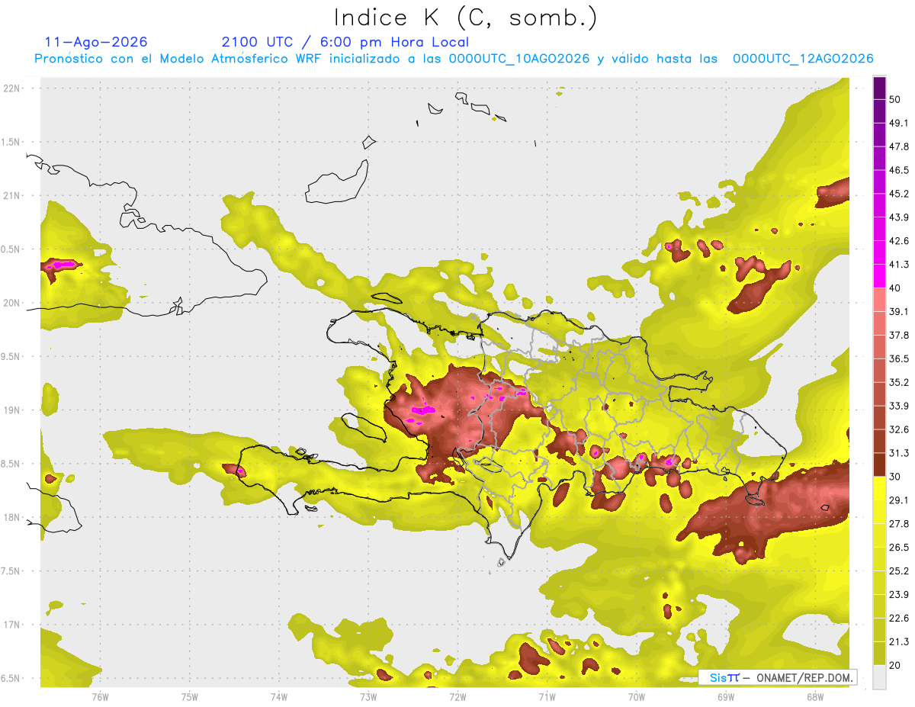The image size is (915, 707).
Task: Click the '17N' latitude axis label
Action: point(12,625)
